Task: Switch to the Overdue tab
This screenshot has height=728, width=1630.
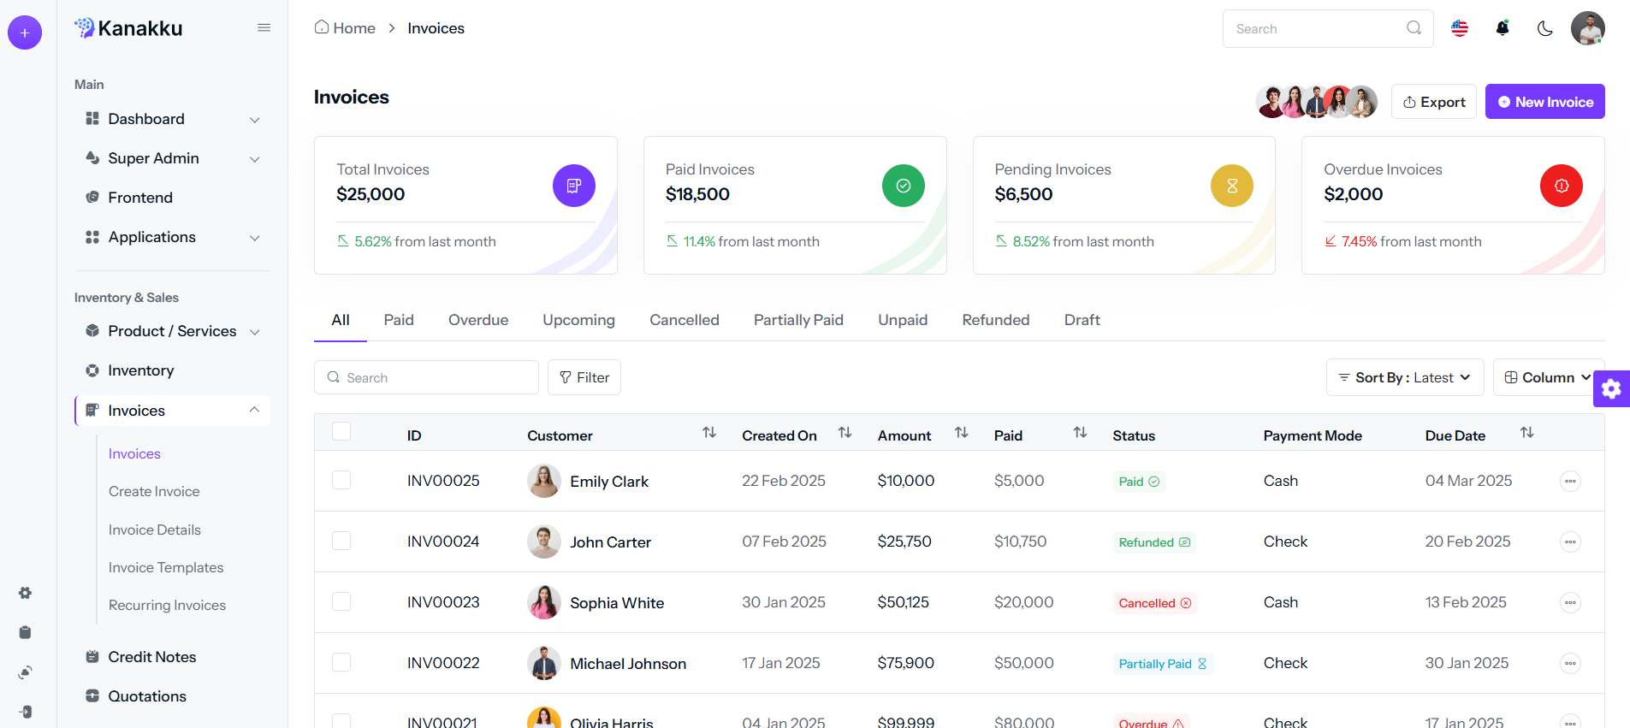Action: point(477,320)
